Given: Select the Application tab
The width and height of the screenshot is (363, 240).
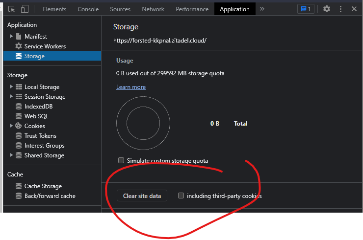Looking at the screenshot, I should [x=235, y=9].
